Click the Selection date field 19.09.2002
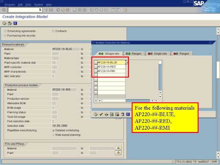Image resolution: width=220 pixels, height=165 pixels. 60,125
